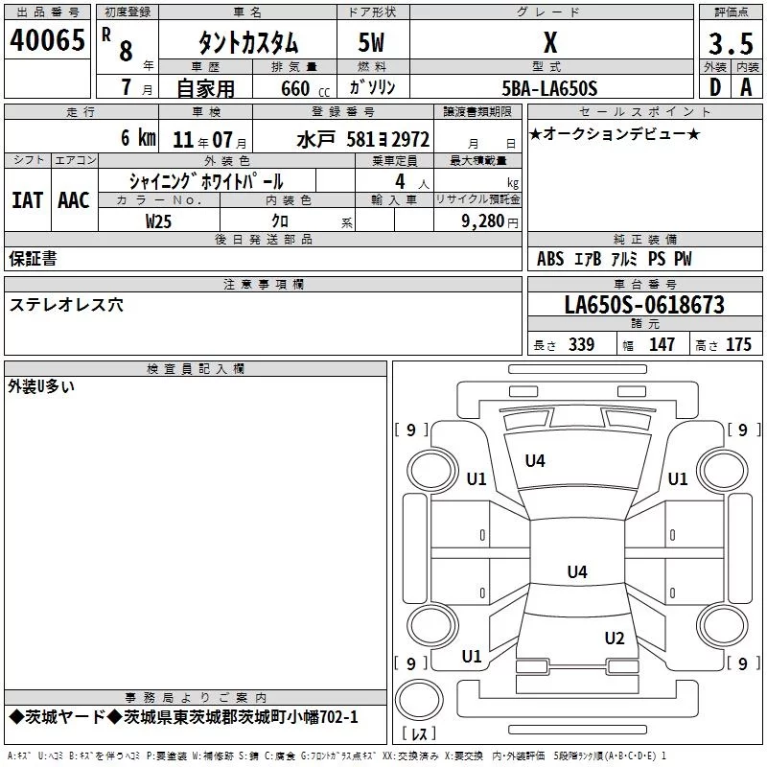The width and height of the screenshot is (767, 767).
Task: Click the U4 mark on the roof
Action: tap(577, 571)
